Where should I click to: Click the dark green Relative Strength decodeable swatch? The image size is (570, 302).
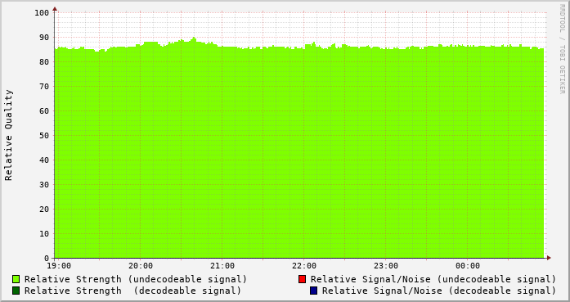click(x=16, y=291)
